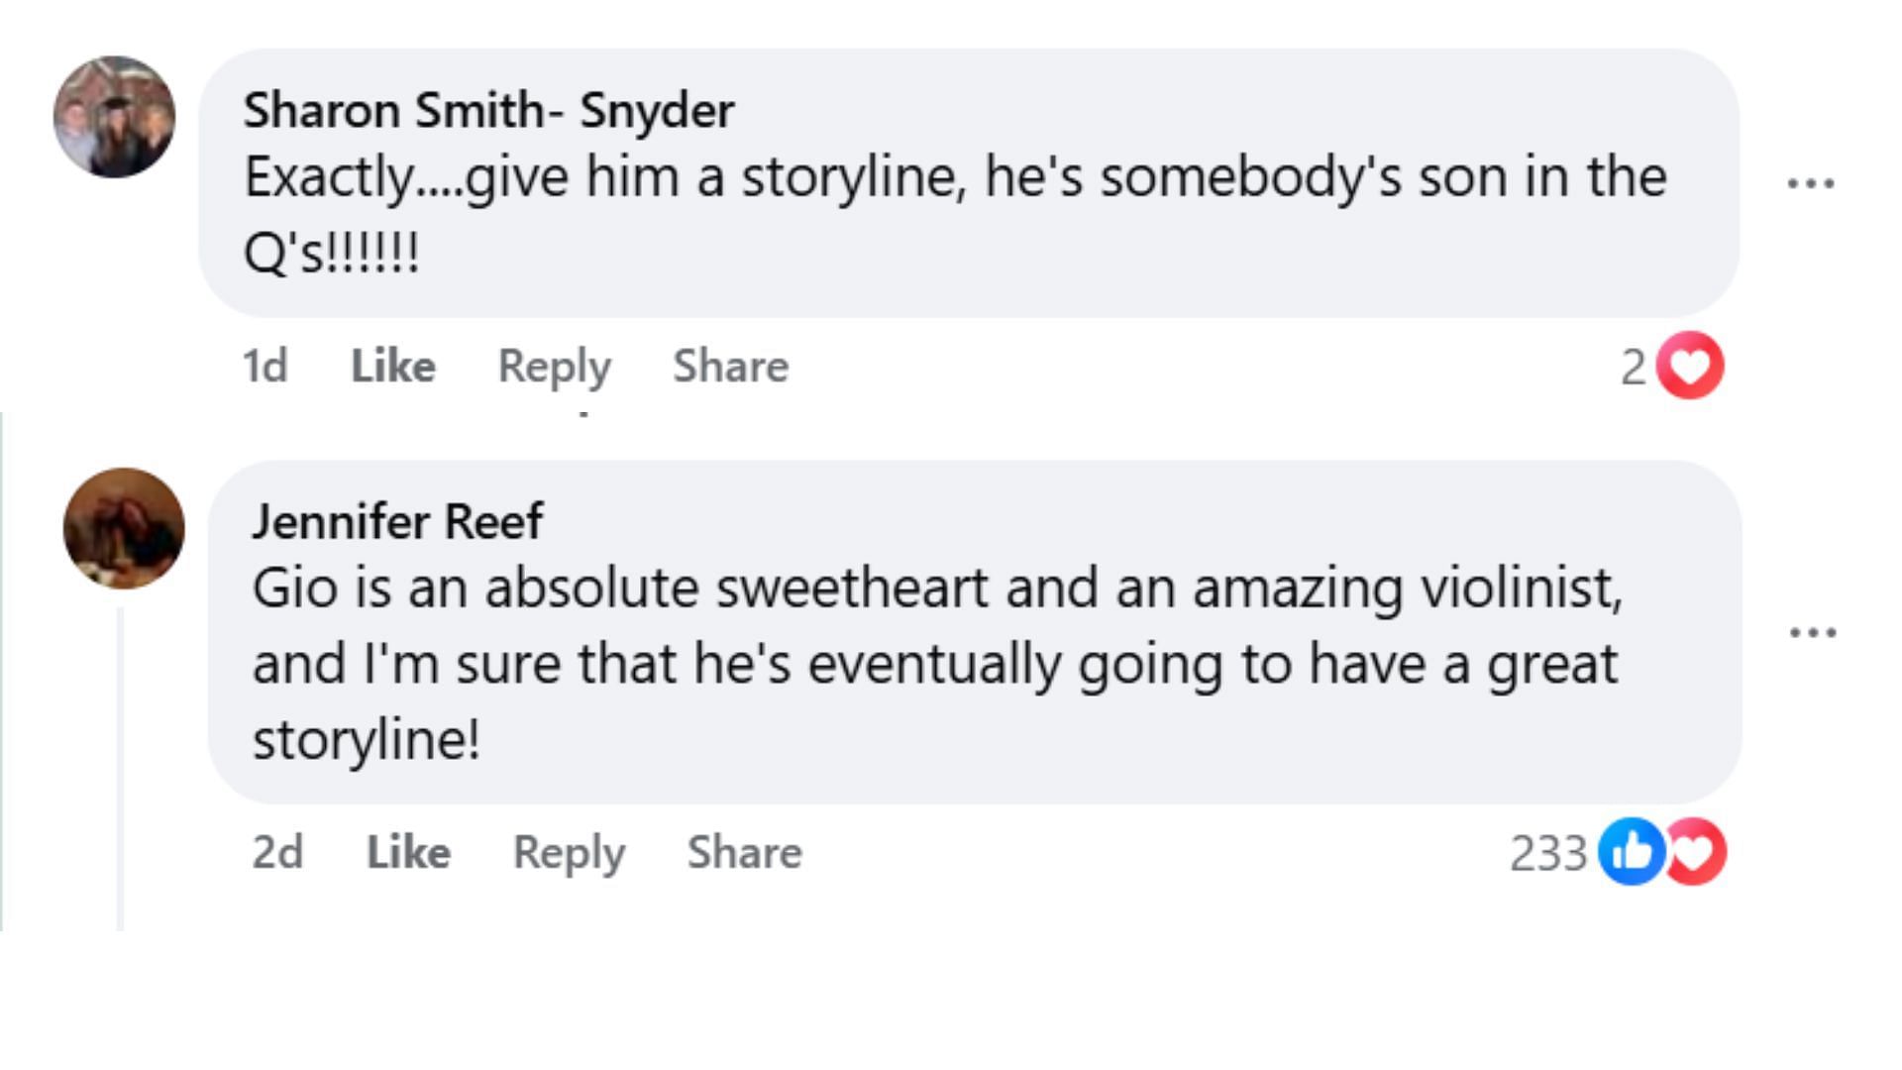Share Jennifer Reef's comment

pos(744,852)
